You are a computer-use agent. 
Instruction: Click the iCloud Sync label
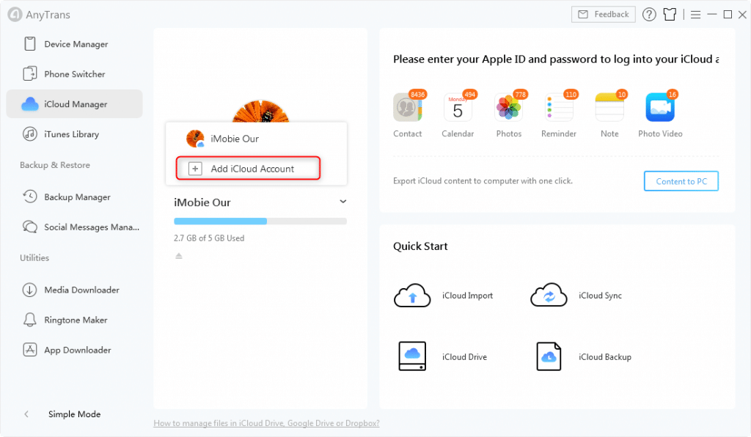click(600, 295)
